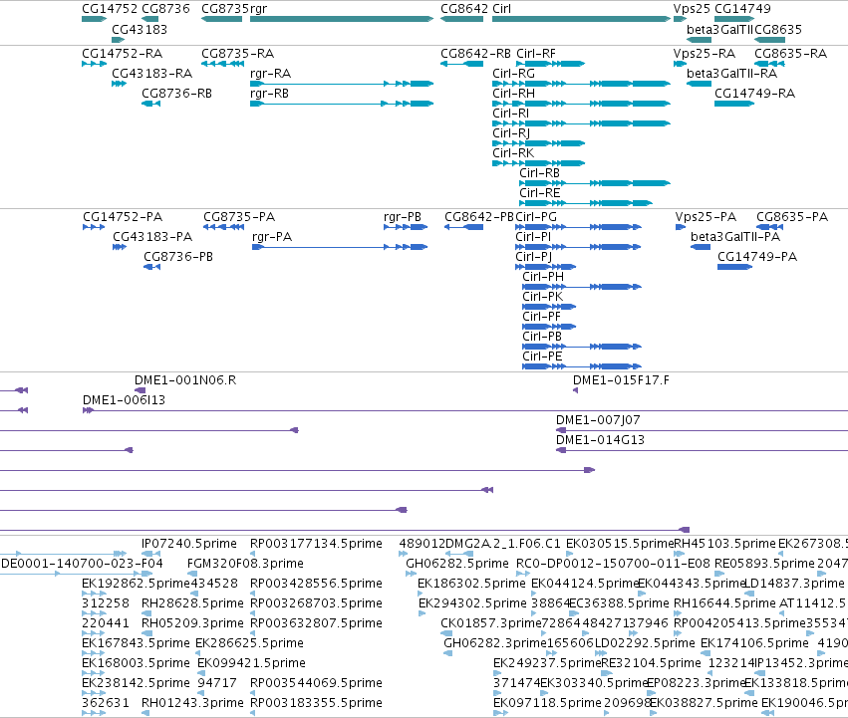The image size is (848, 718).
Task: Click the long rgr gene bar
Action: [x=342, y=19]
